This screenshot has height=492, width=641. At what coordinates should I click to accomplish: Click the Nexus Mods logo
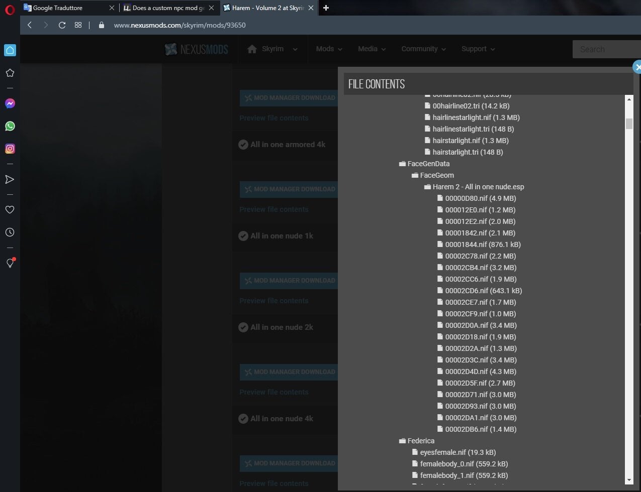click(197, 49)
